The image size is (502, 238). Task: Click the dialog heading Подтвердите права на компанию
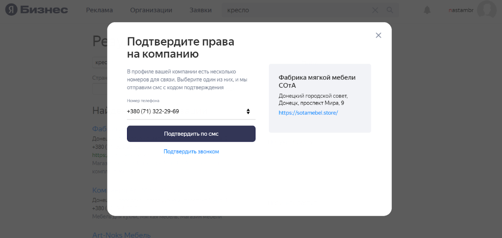tap(180, 48)
